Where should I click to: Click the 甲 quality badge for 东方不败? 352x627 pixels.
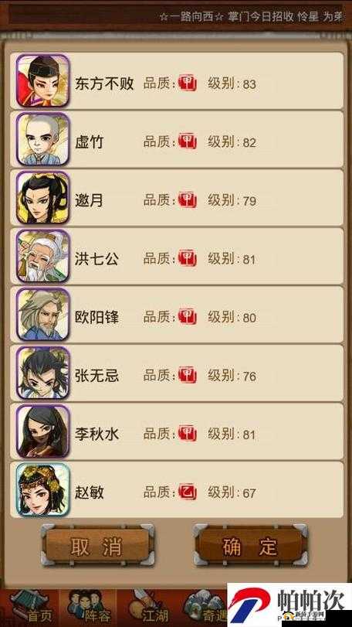[x=187, y=83]
